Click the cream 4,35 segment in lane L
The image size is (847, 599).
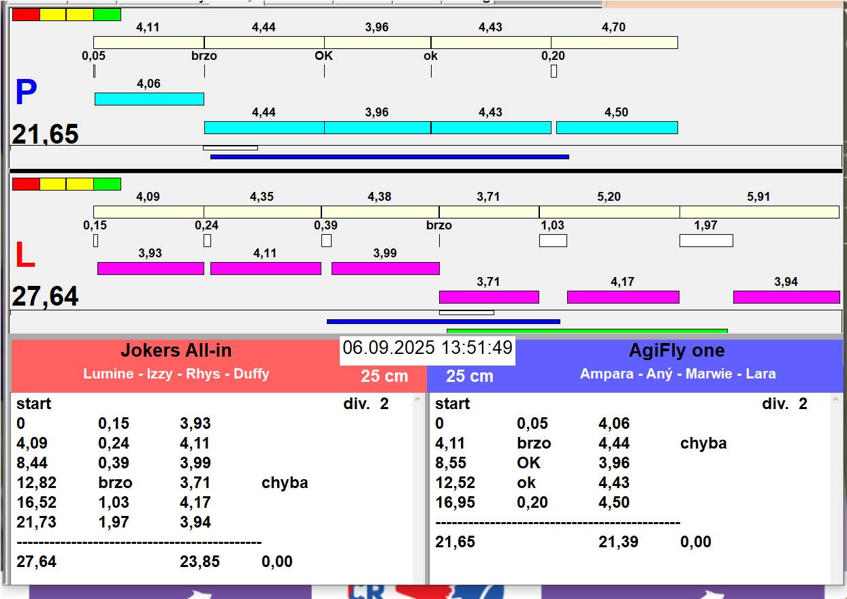[262, 212]
